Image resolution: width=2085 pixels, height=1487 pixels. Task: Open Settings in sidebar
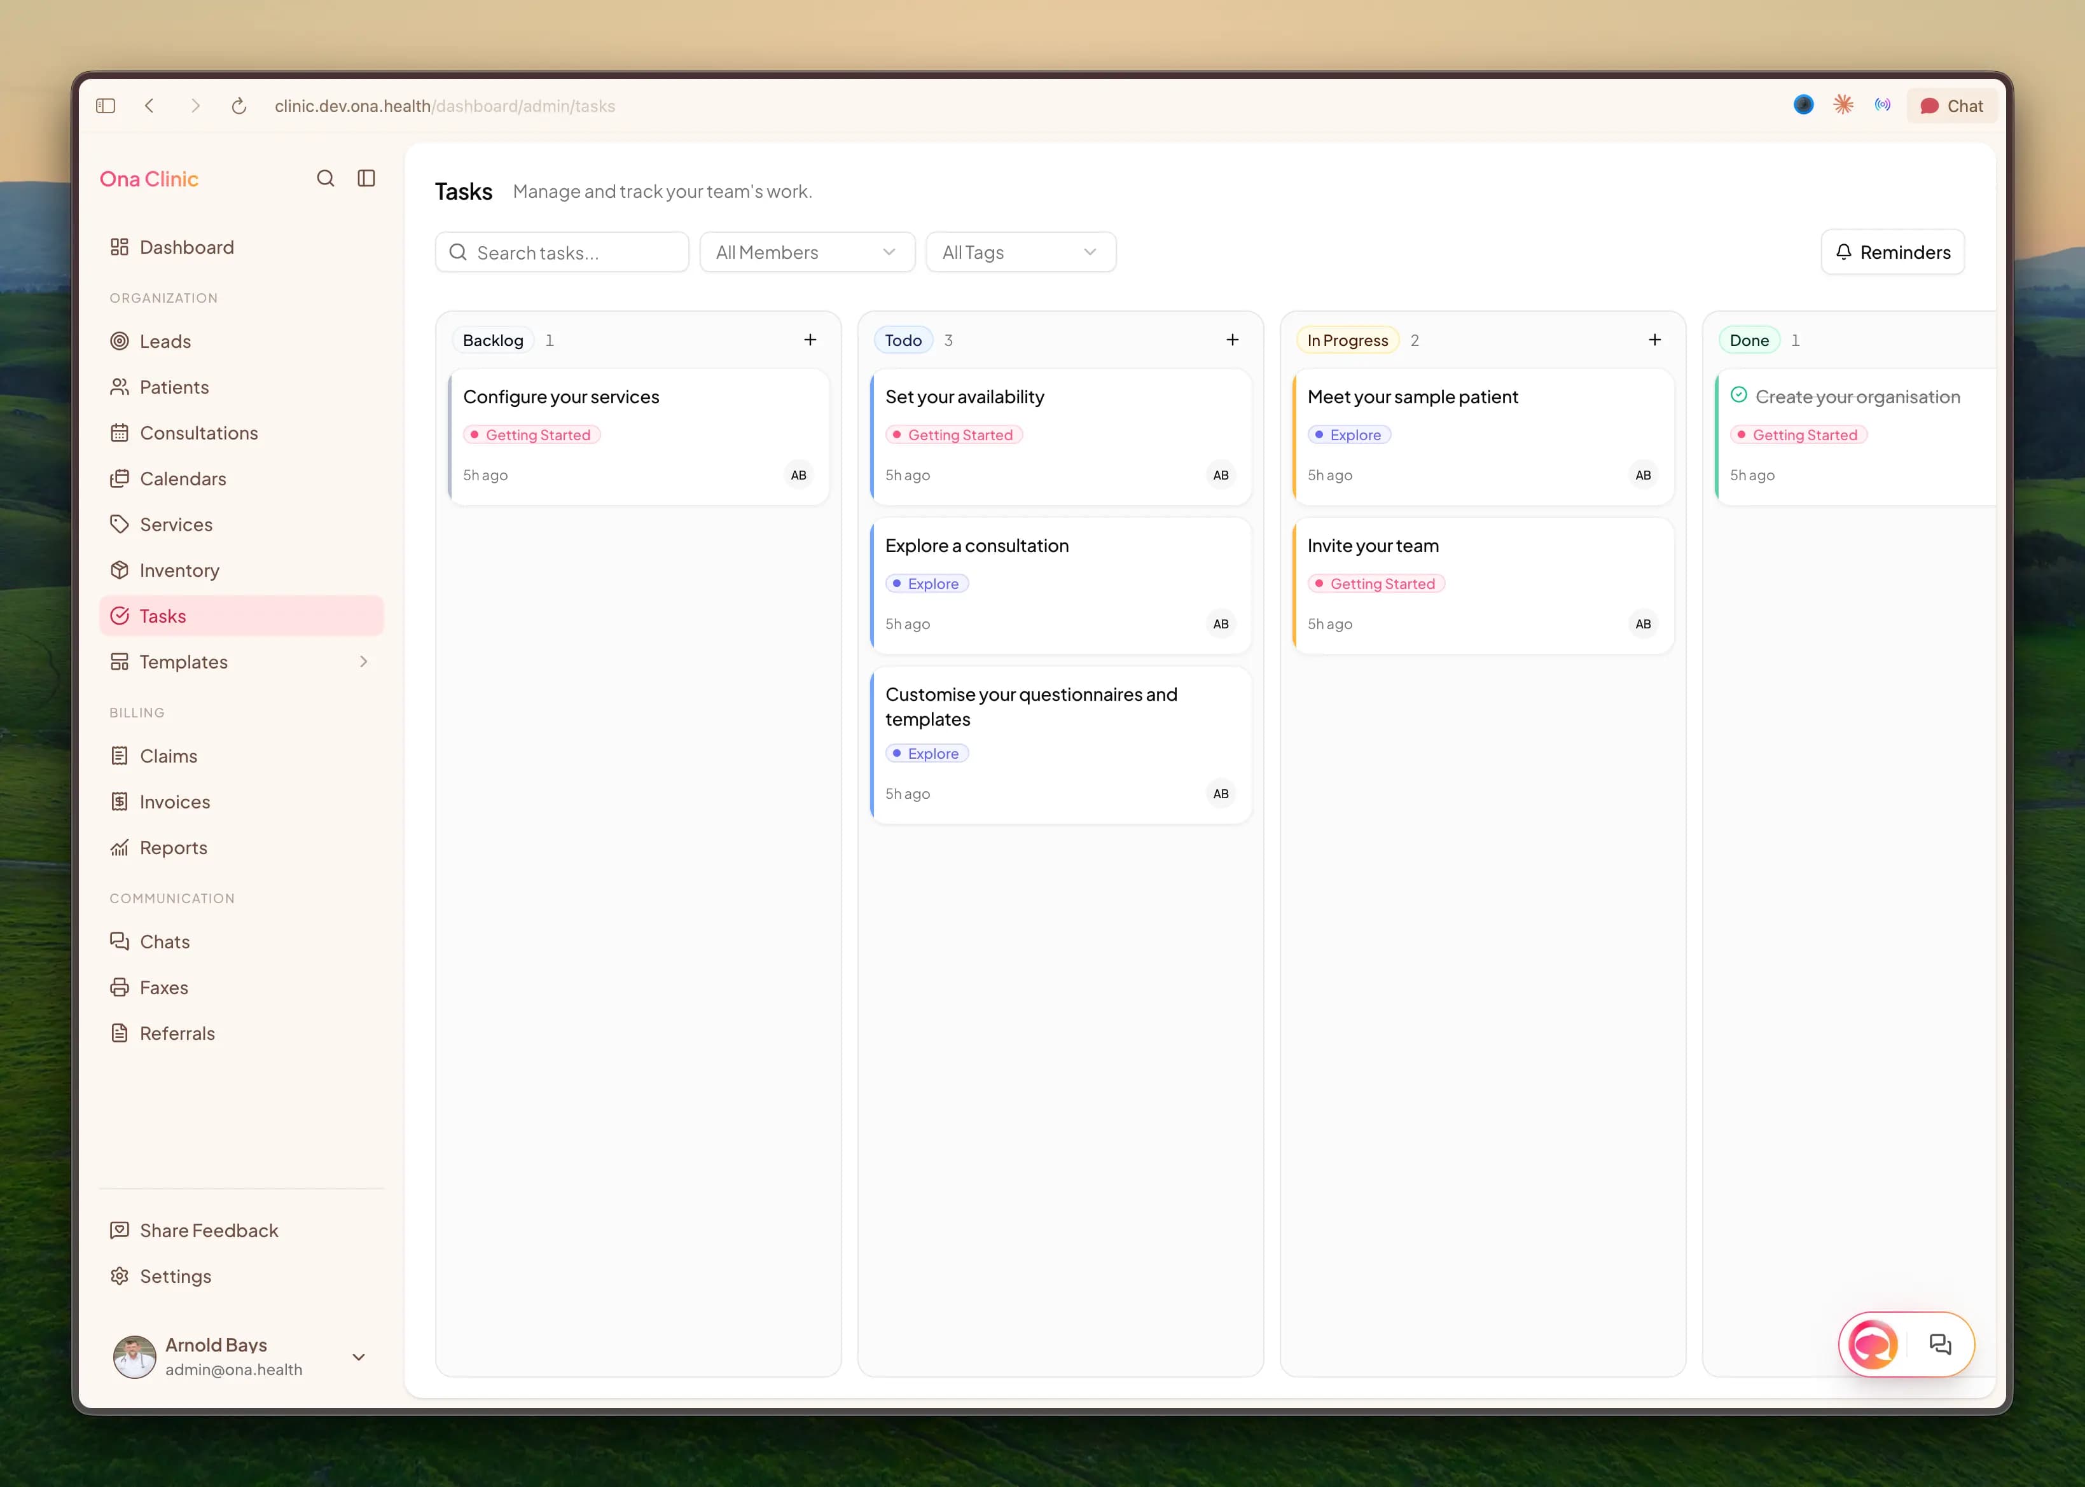(242, 1276)
